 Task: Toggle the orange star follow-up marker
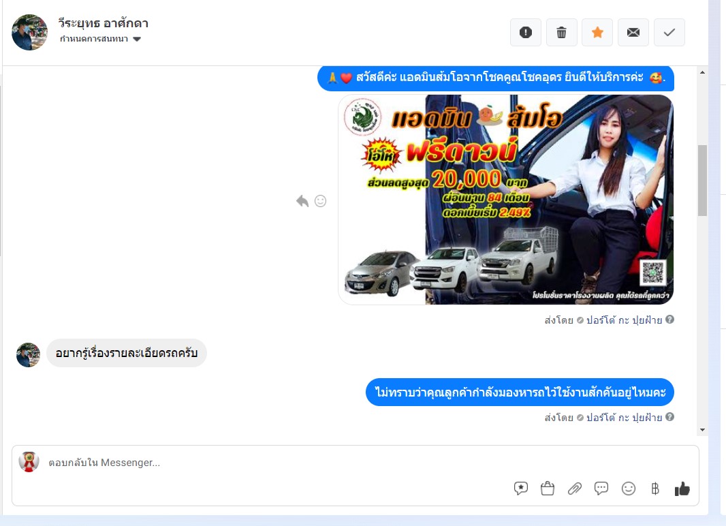click(x=597, y=33)
